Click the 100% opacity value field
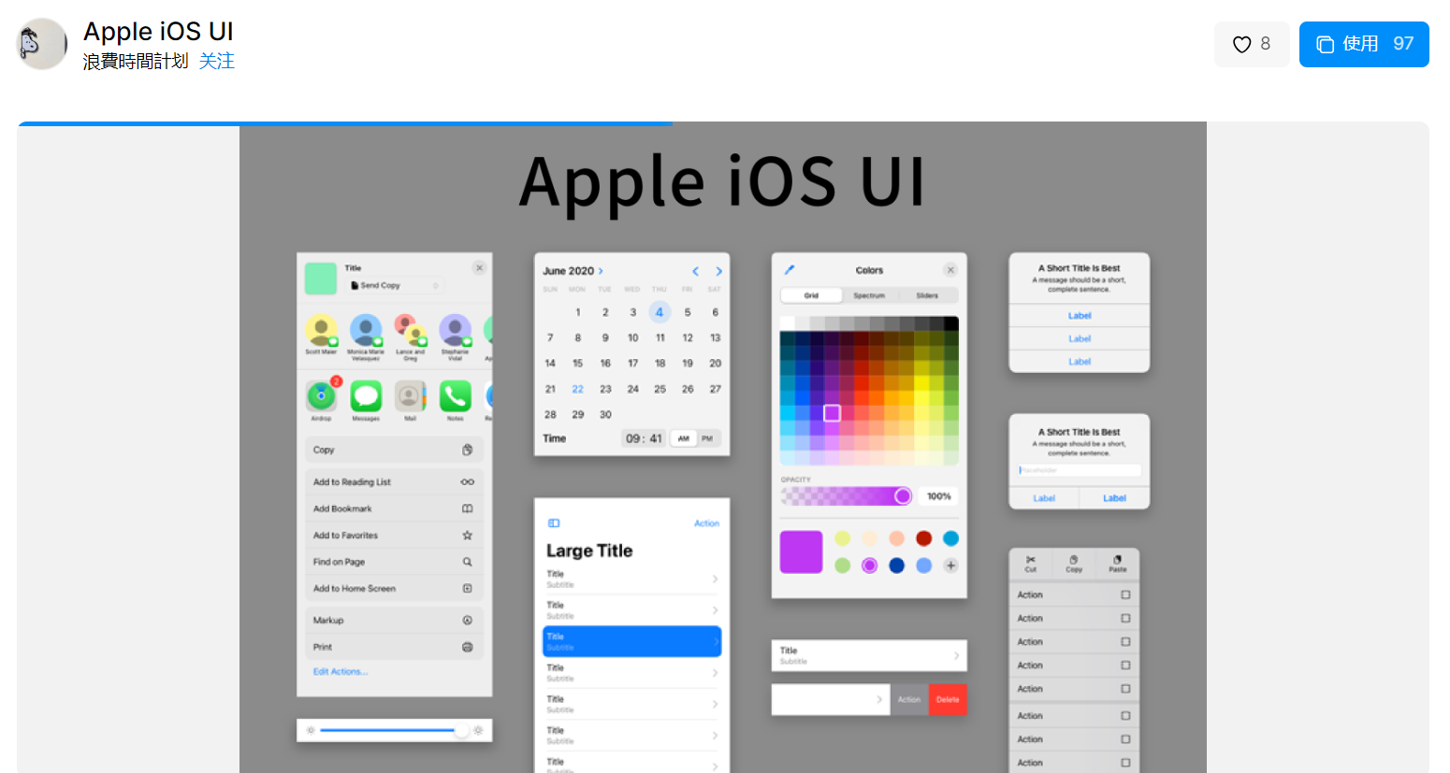This screenshot has height=773, width=1450. 939,496
